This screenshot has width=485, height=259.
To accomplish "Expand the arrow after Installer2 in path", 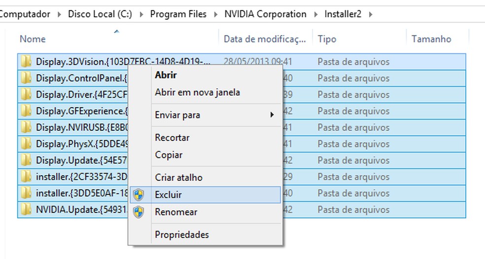I will [x=370, y=14].
